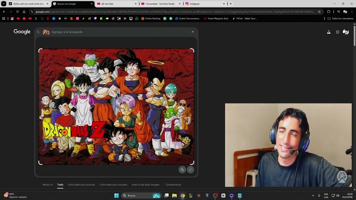Open the WhatsApp bookmark icon
This screenshot has width=356, height=200.
coord(137,19)
